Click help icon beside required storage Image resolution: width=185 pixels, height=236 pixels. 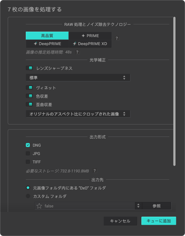[95, 171]
